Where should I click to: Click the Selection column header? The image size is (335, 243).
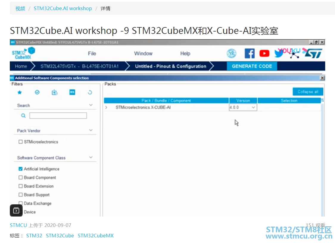pyautogui.click(x=289, y=101)
